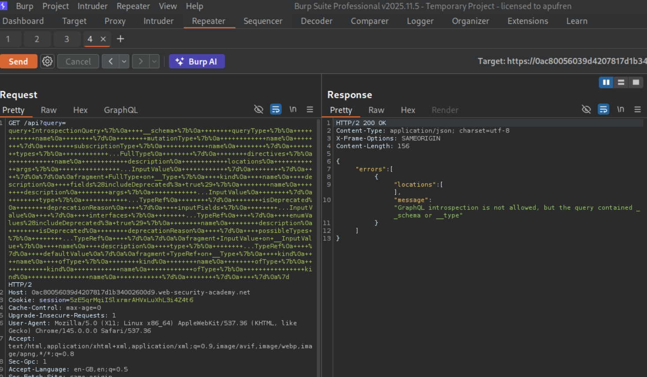Click the orange Send button
The height and width of the screenshot is (377, 647).
tap(18, 62)
